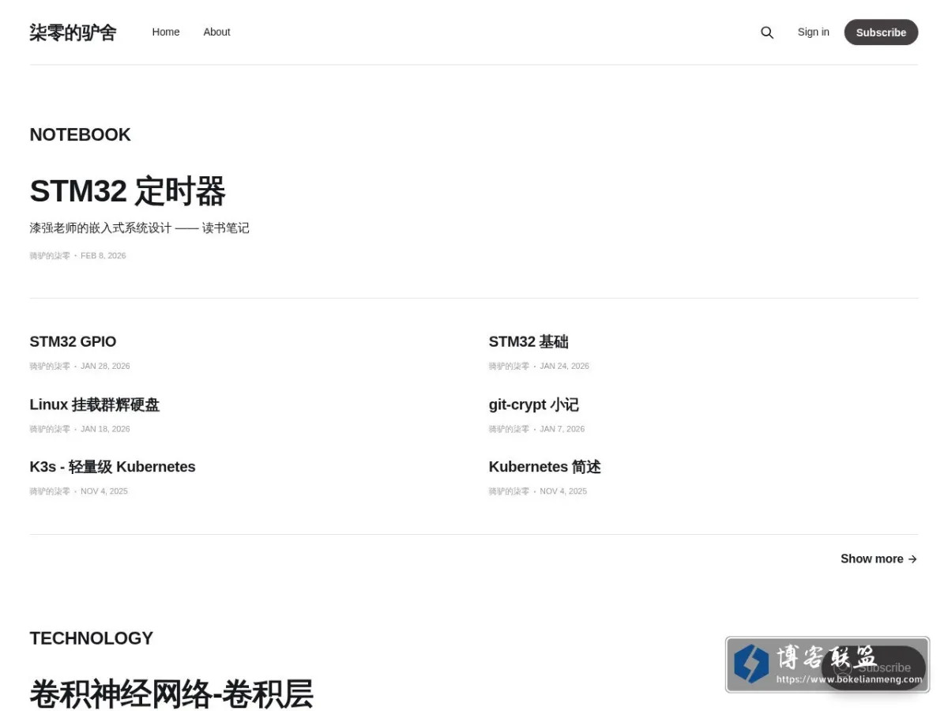948x711 pixels.
Task: Click the 博客联盟 bokelianmeng banner
Action: pos(827,664)
